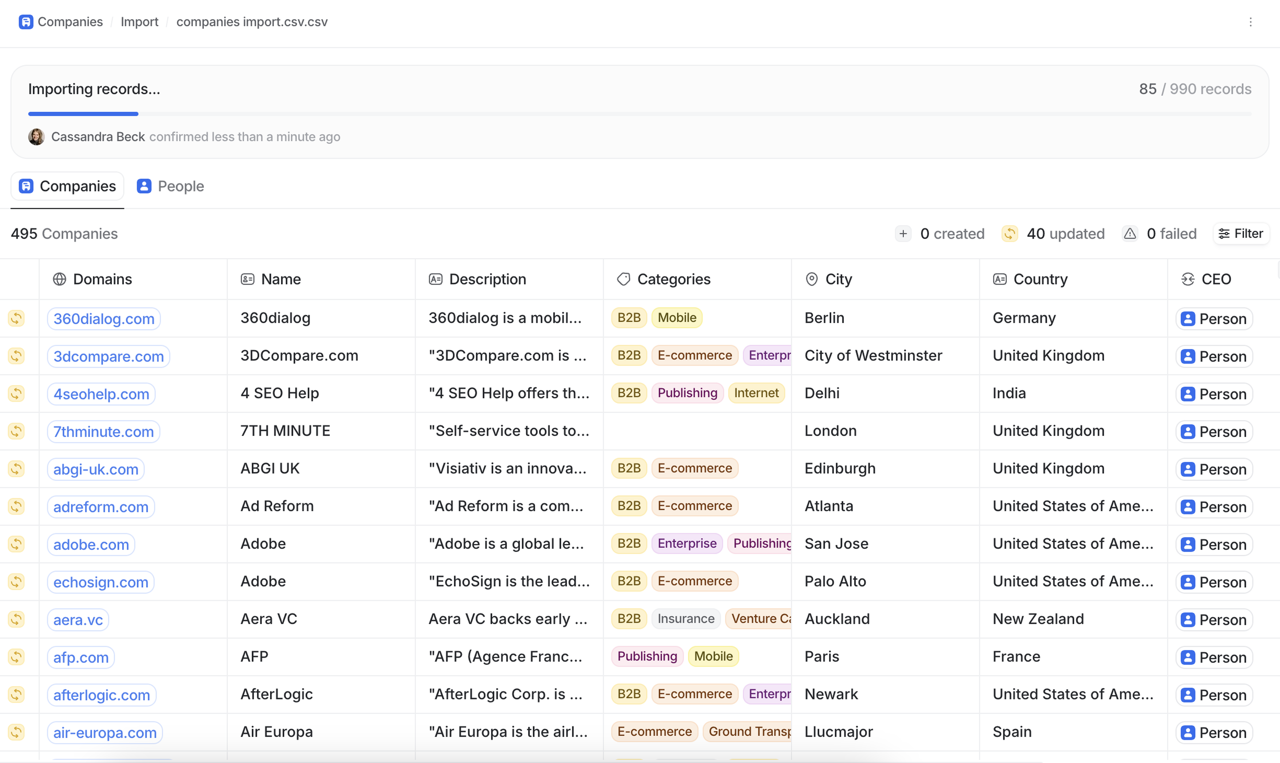This screenshot has height=763, width=1280.
Task: Click Cassandra Beck's avatar
Action: coord(36,137)
